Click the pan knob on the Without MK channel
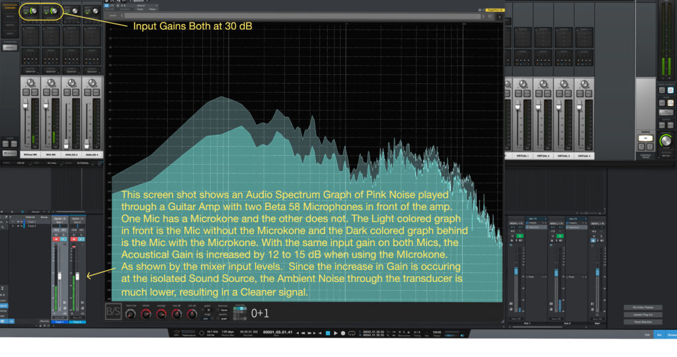The width and height of the screenshot is (677, 357). tap(30, 83)
